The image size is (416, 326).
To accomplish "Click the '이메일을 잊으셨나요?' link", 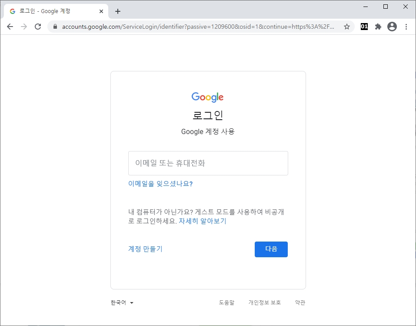I will (x=160, y=184).
